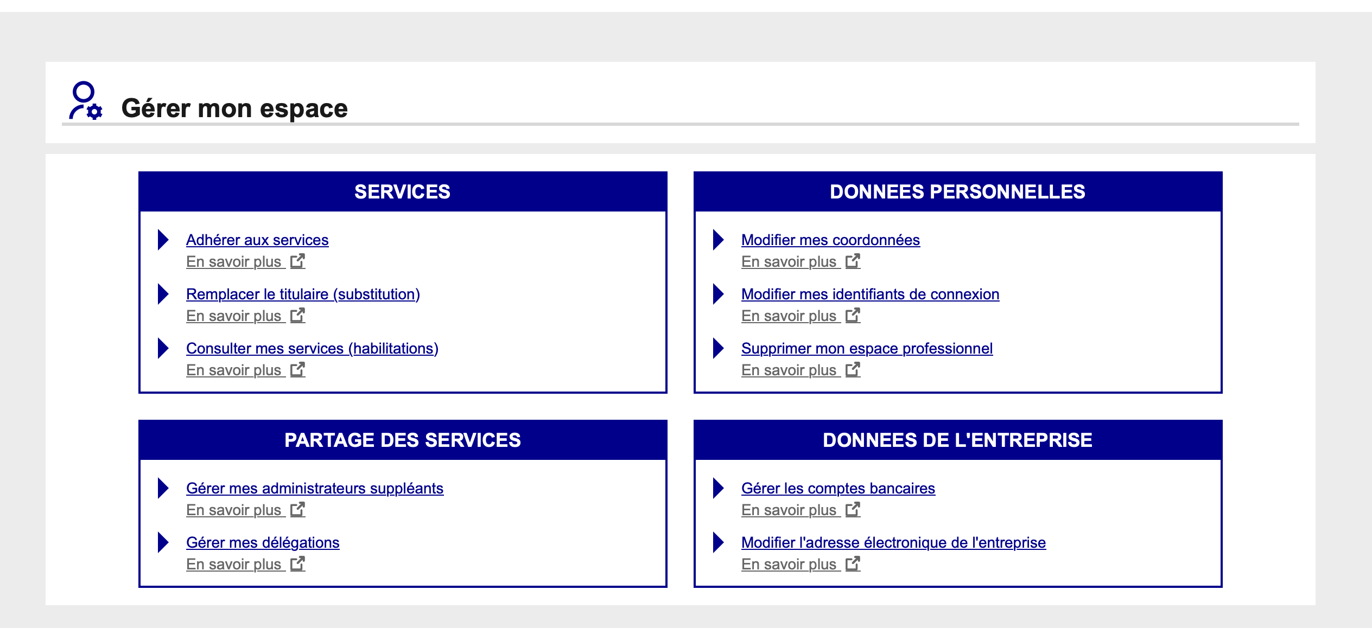Screen dimensions: 1372x628
Task: Click arrow bullet beside Supprimer mon espace professionnel
Action: point(719,348)
